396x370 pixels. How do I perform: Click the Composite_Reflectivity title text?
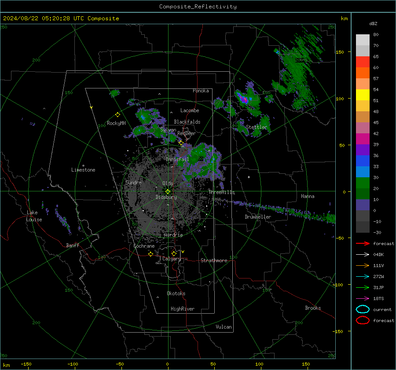tap(198, 7)
